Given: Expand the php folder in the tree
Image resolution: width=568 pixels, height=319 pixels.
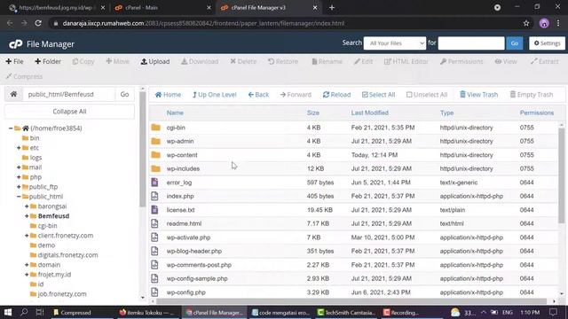Looking at the screenshot, I should tap(19, 177).
